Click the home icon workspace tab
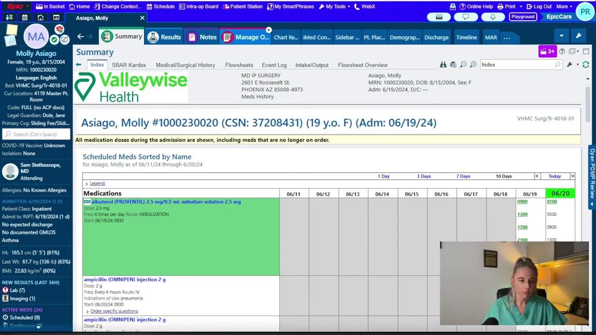Screen dimensions: 596x335 (41, 18)
